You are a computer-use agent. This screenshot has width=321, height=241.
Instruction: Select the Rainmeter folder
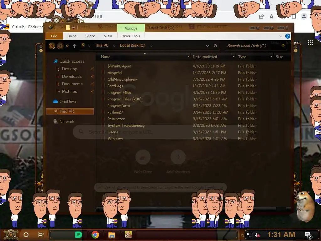[116, 119]
